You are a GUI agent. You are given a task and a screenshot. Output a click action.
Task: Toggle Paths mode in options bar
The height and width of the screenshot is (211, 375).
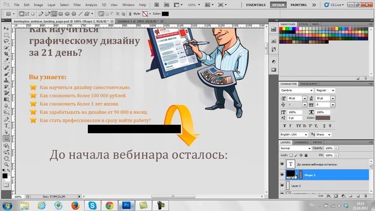click(x=27, y=14)
